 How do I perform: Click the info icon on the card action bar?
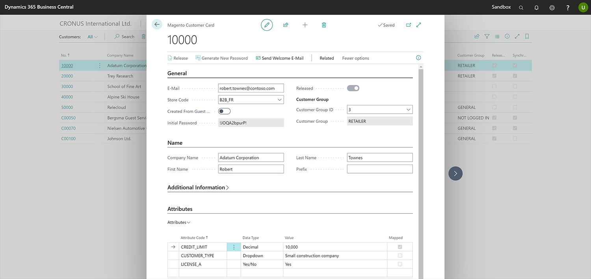point(418,58)
